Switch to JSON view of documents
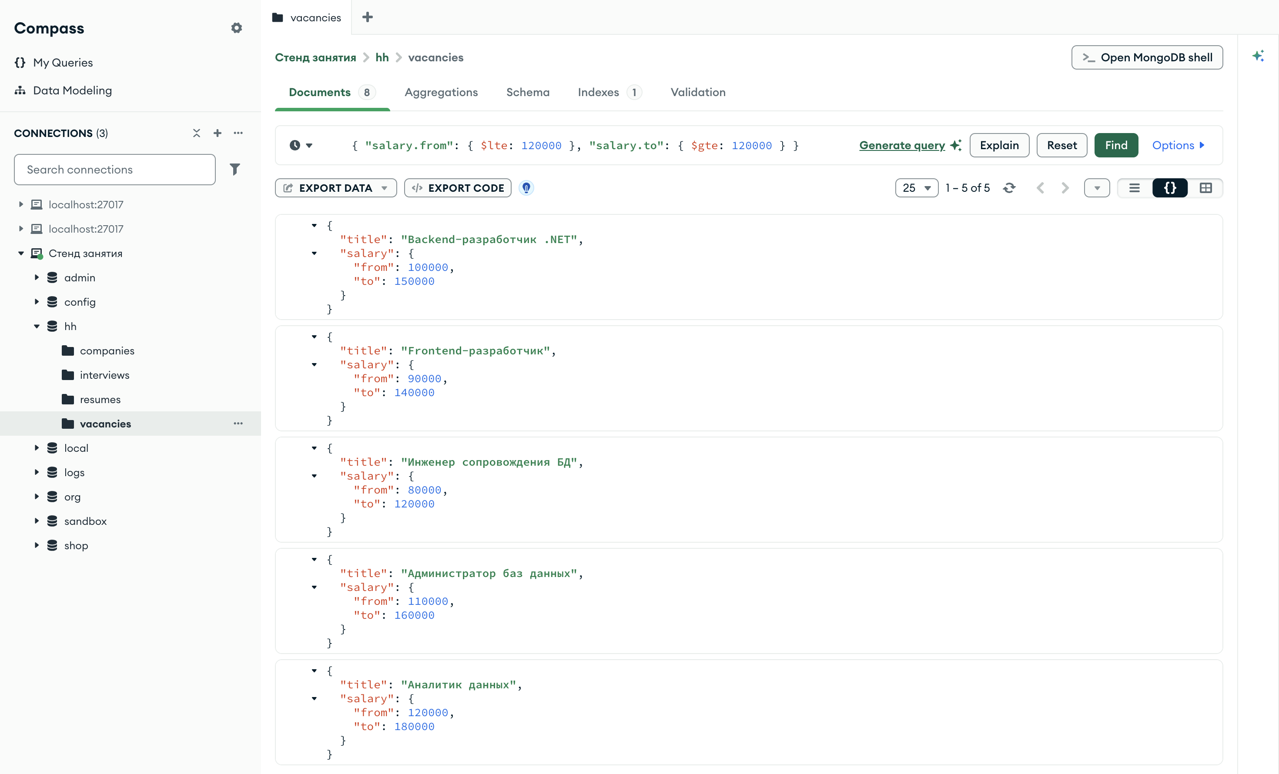The height and width of the screenshot is (774, 1279). 1170,188
